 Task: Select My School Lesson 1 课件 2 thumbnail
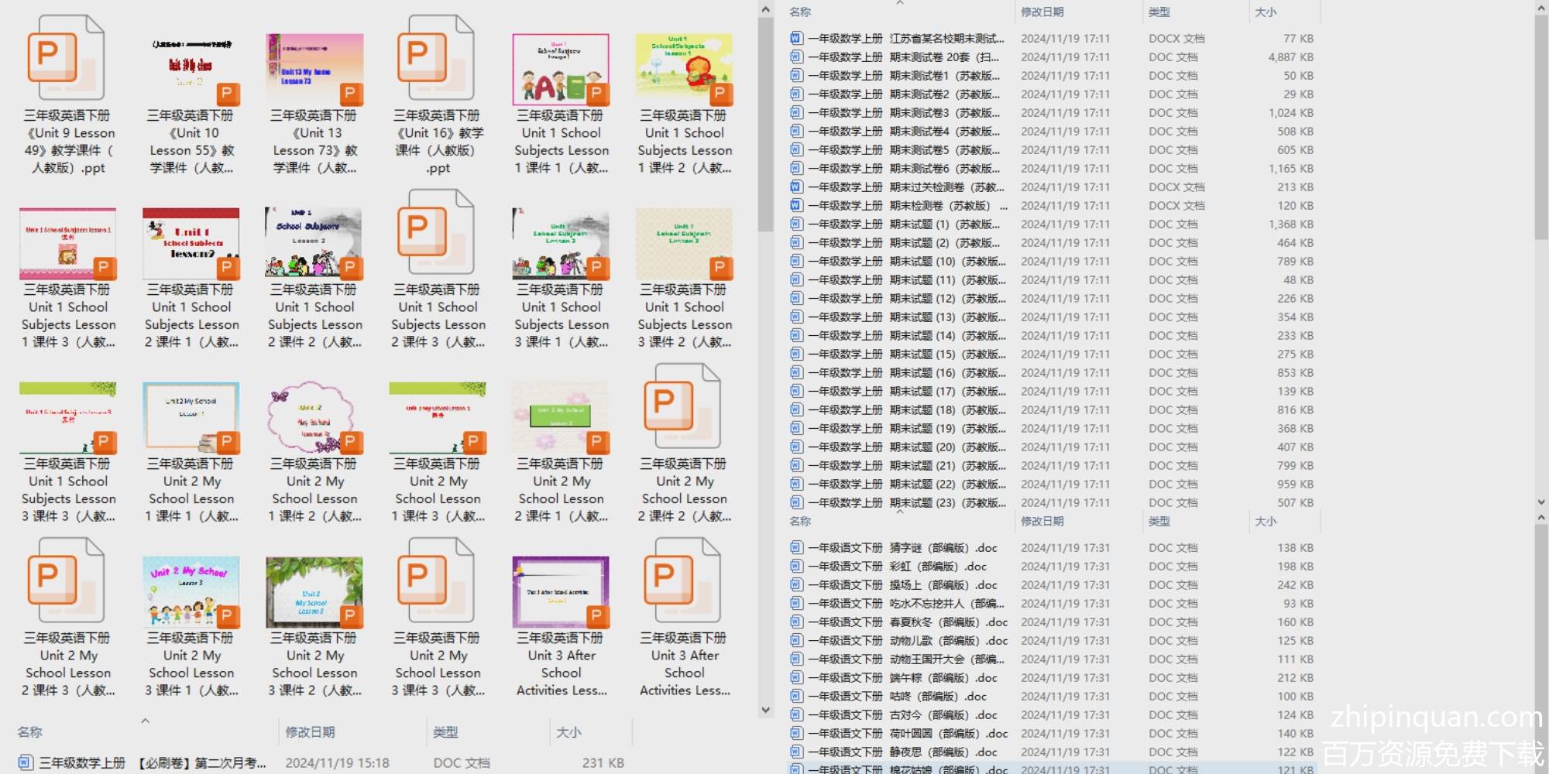(314, 418)
